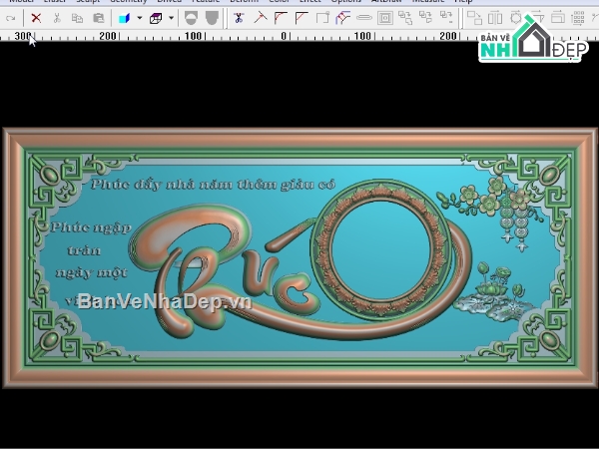The width and height of the screenshot is (599, 449).
Task: Click the grayed redo arrow icon
Action: [x=10, y=18]
